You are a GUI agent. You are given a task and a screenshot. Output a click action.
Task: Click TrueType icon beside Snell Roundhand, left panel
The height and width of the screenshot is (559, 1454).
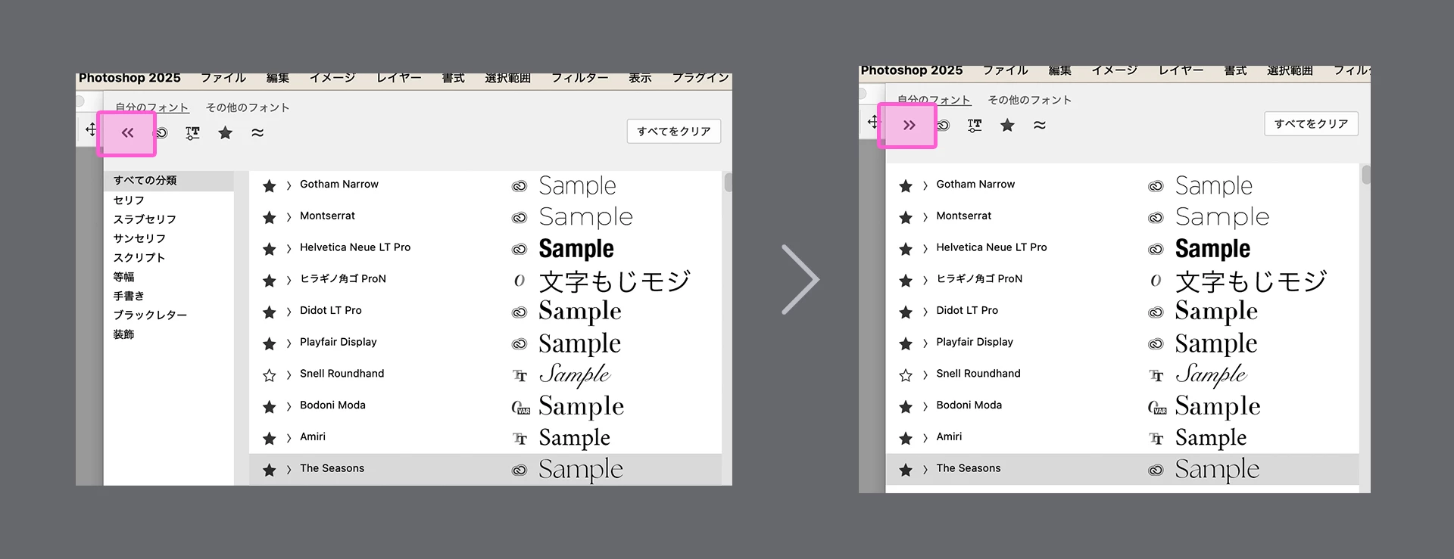pos(520,375)
